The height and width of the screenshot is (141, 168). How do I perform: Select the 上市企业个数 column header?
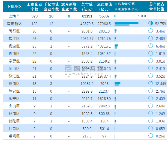(x=34, y=6)
